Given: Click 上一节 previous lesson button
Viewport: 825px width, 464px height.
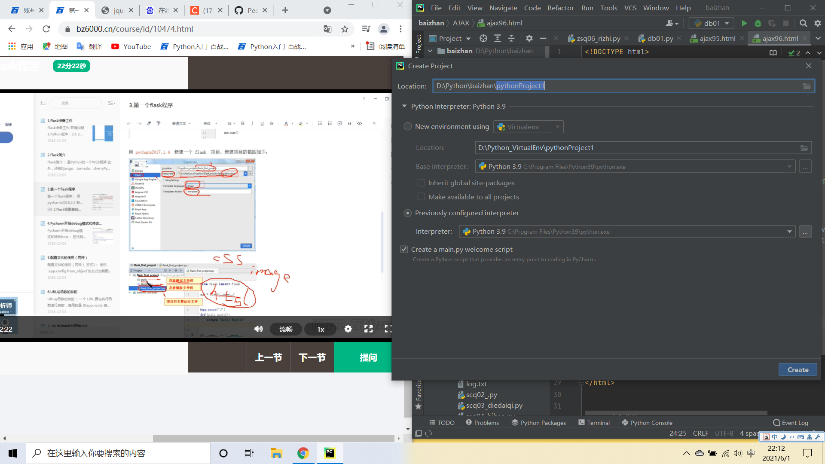Looking at the screenshot, I should pyautogui.click(x=269, y=357).
